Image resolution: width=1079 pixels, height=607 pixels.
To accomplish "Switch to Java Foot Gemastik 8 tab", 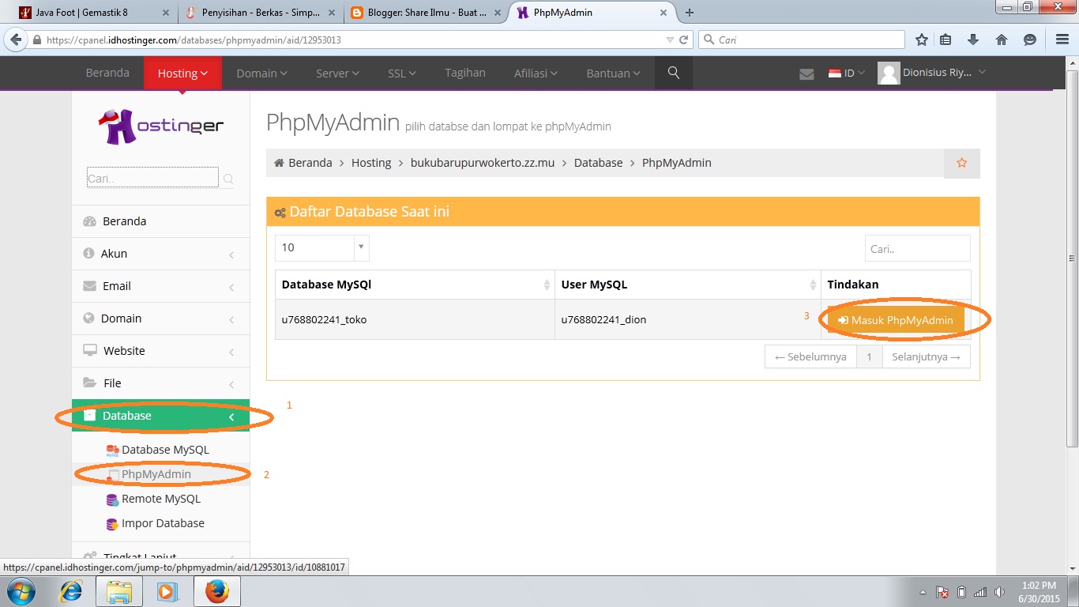I will [x=92, y=13].
